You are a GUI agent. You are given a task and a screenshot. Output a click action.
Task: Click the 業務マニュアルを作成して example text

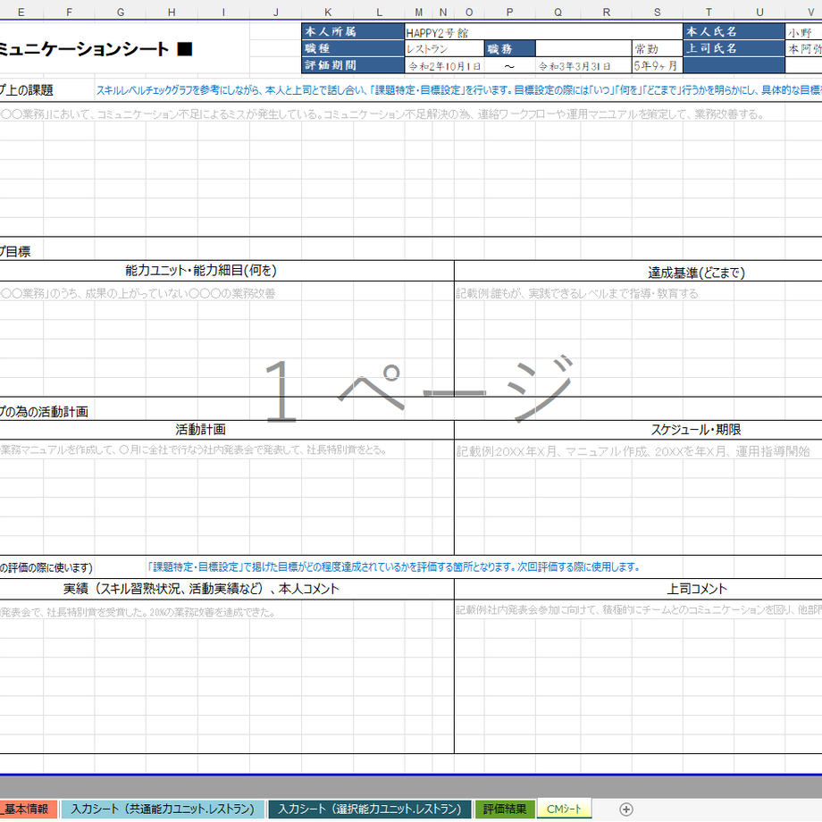194,449
